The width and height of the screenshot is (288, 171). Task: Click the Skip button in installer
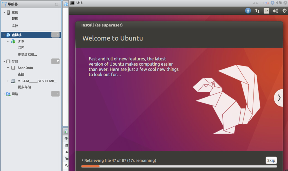pyautogui.click(x=271, y=160)
